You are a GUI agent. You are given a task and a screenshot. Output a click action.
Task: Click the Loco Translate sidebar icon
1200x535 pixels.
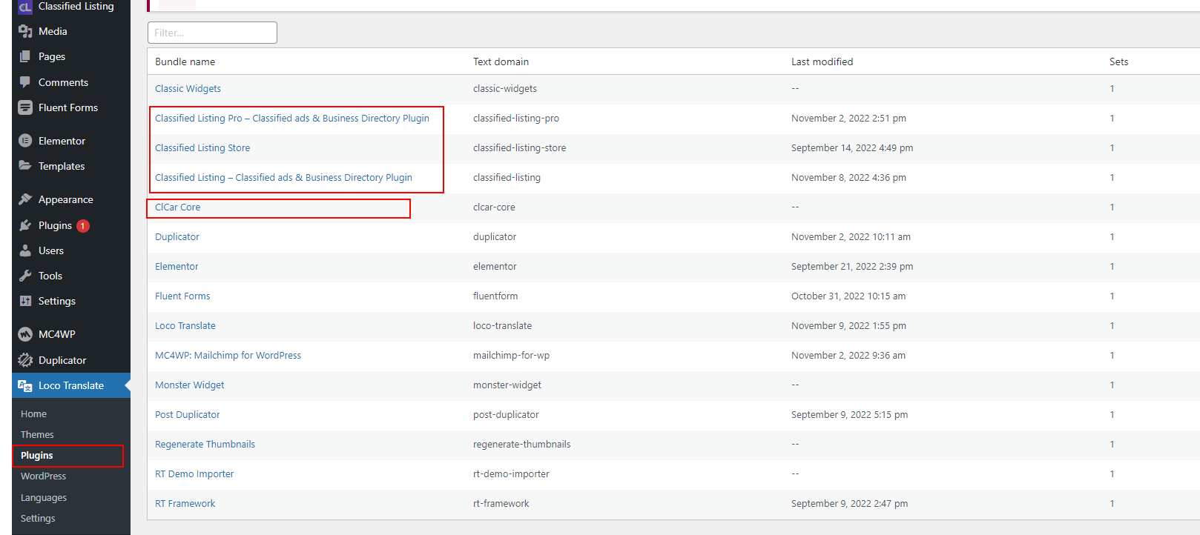(x=25, y=385)
